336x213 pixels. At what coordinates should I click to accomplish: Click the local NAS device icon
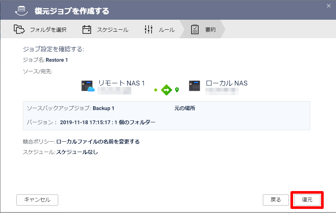[x=195, y=86]
